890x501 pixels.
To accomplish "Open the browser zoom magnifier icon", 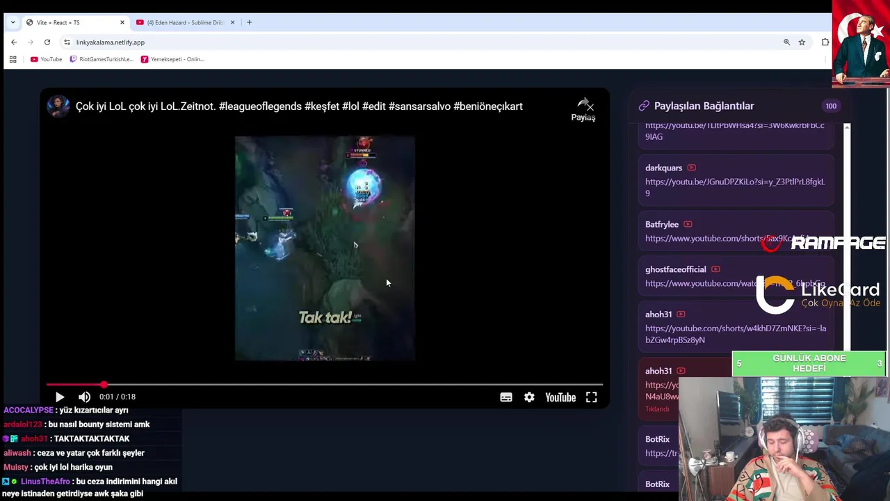I will coord(786,42).
